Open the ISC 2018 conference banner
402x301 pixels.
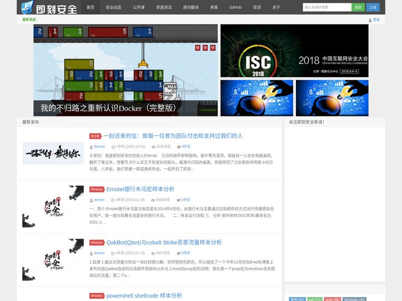294,51
